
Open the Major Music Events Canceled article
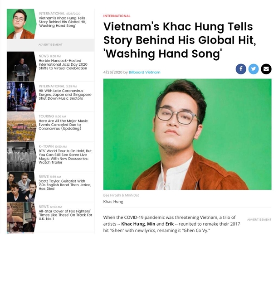[63, 125]
